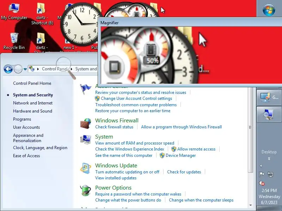Open Programs category
This screenshot has height=211, width=282.
click(22, 119)
